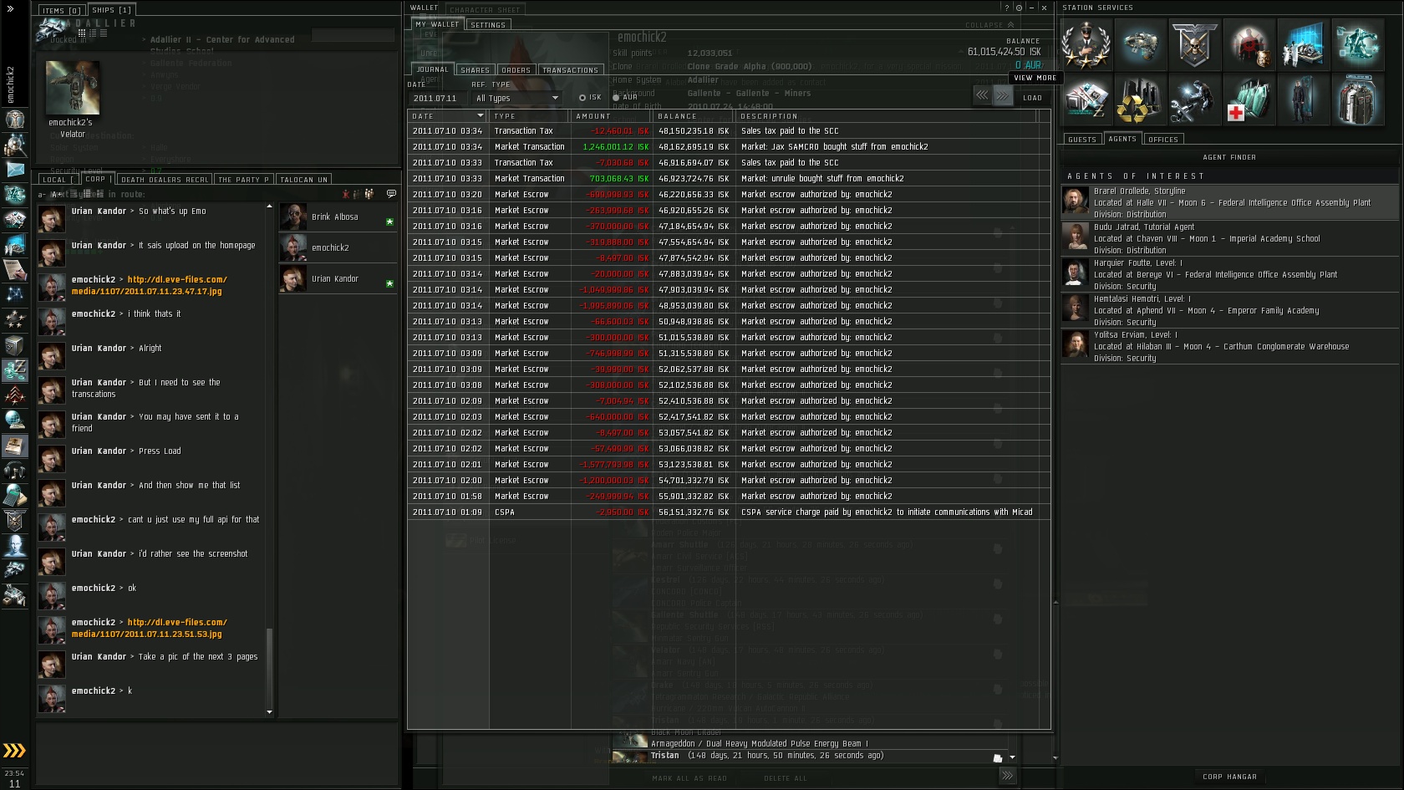Open the Ref. Type All Types dropdown
The height and width of the screenshot is (790, 1404).
tap(516, 98)
